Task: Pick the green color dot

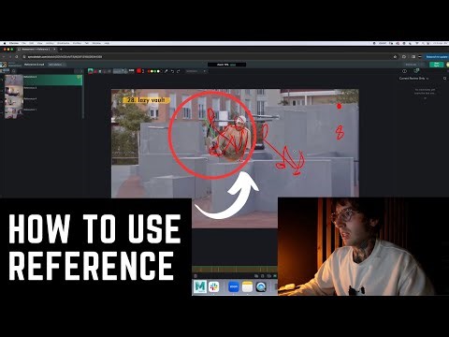Action: click(x=155, y=71)
